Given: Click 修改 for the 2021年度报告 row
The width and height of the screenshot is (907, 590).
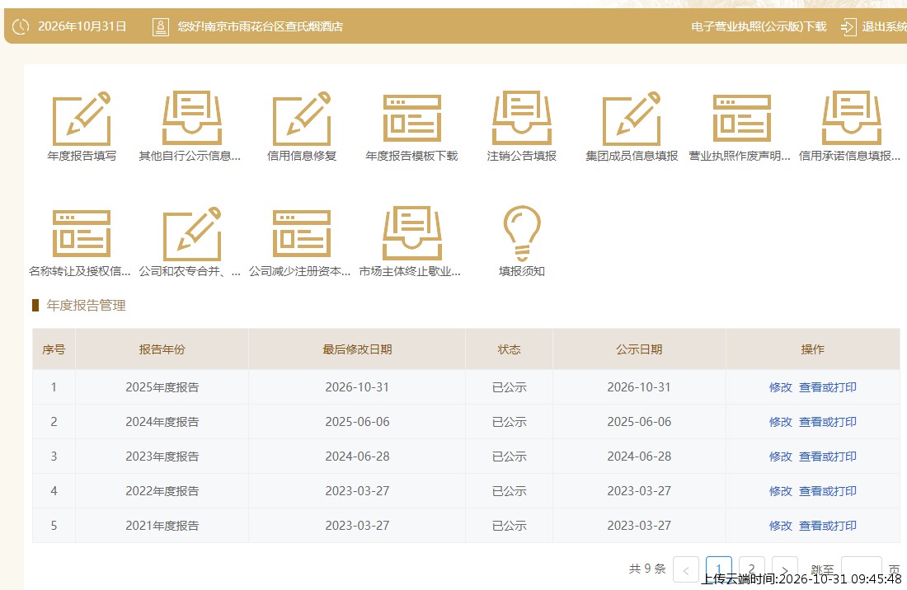Looking at the screenshot, I should point(780,526).
